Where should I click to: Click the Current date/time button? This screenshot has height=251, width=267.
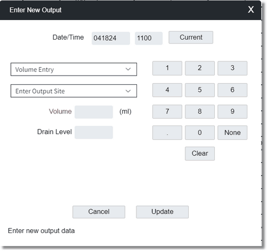(x=191, y=37)
